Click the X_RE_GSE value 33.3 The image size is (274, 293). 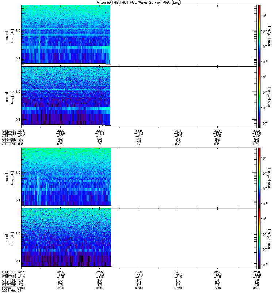[60, 131]
